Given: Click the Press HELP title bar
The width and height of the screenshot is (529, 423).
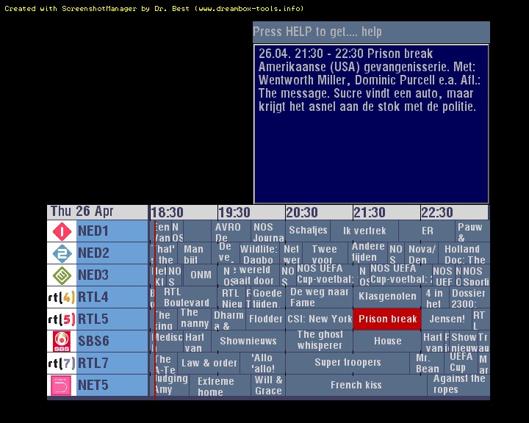Looking at the screenshot, I should pos(371,32).
